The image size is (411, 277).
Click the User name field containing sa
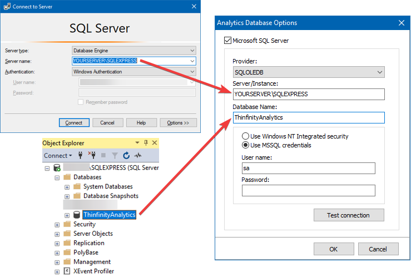[x=308, y=168]
